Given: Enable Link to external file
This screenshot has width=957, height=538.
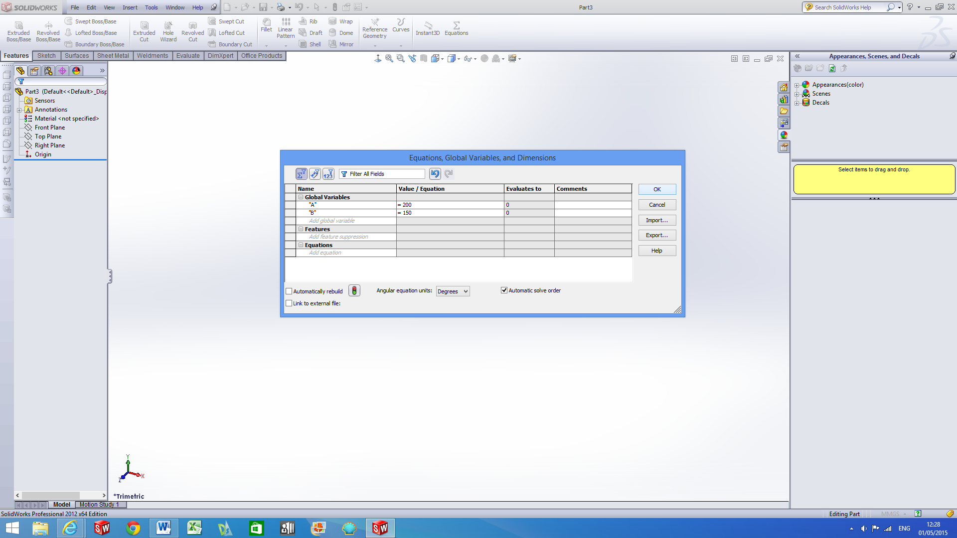Looking at the screenshot, I should pyautogui.click(x=289, y=303).
